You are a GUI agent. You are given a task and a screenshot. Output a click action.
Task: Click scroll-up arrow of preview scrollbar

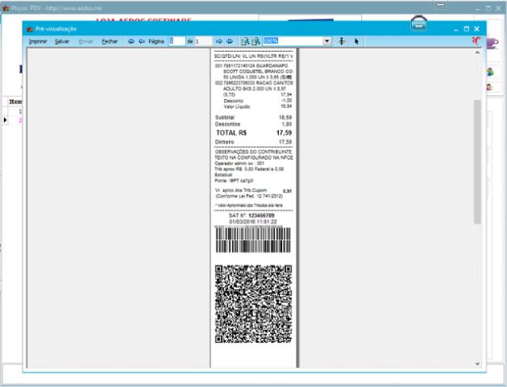(x=477, y=52)
